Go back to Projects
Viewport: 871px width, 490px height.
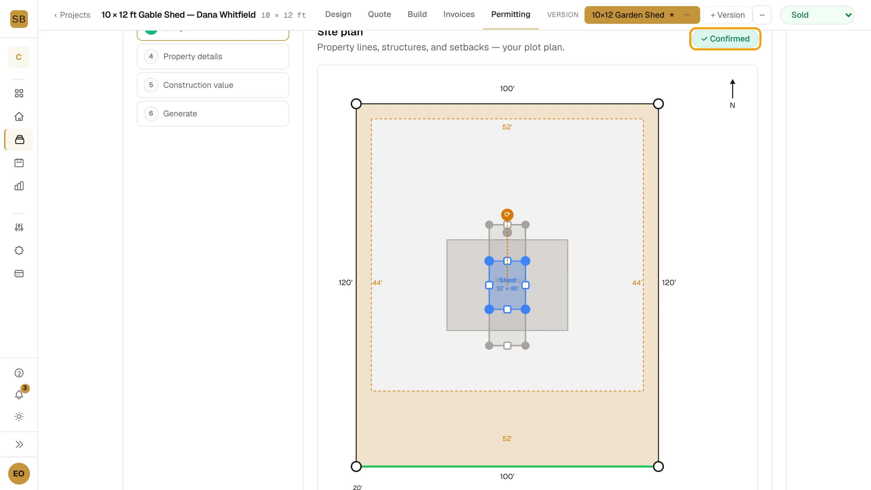[x=72, y=15]
